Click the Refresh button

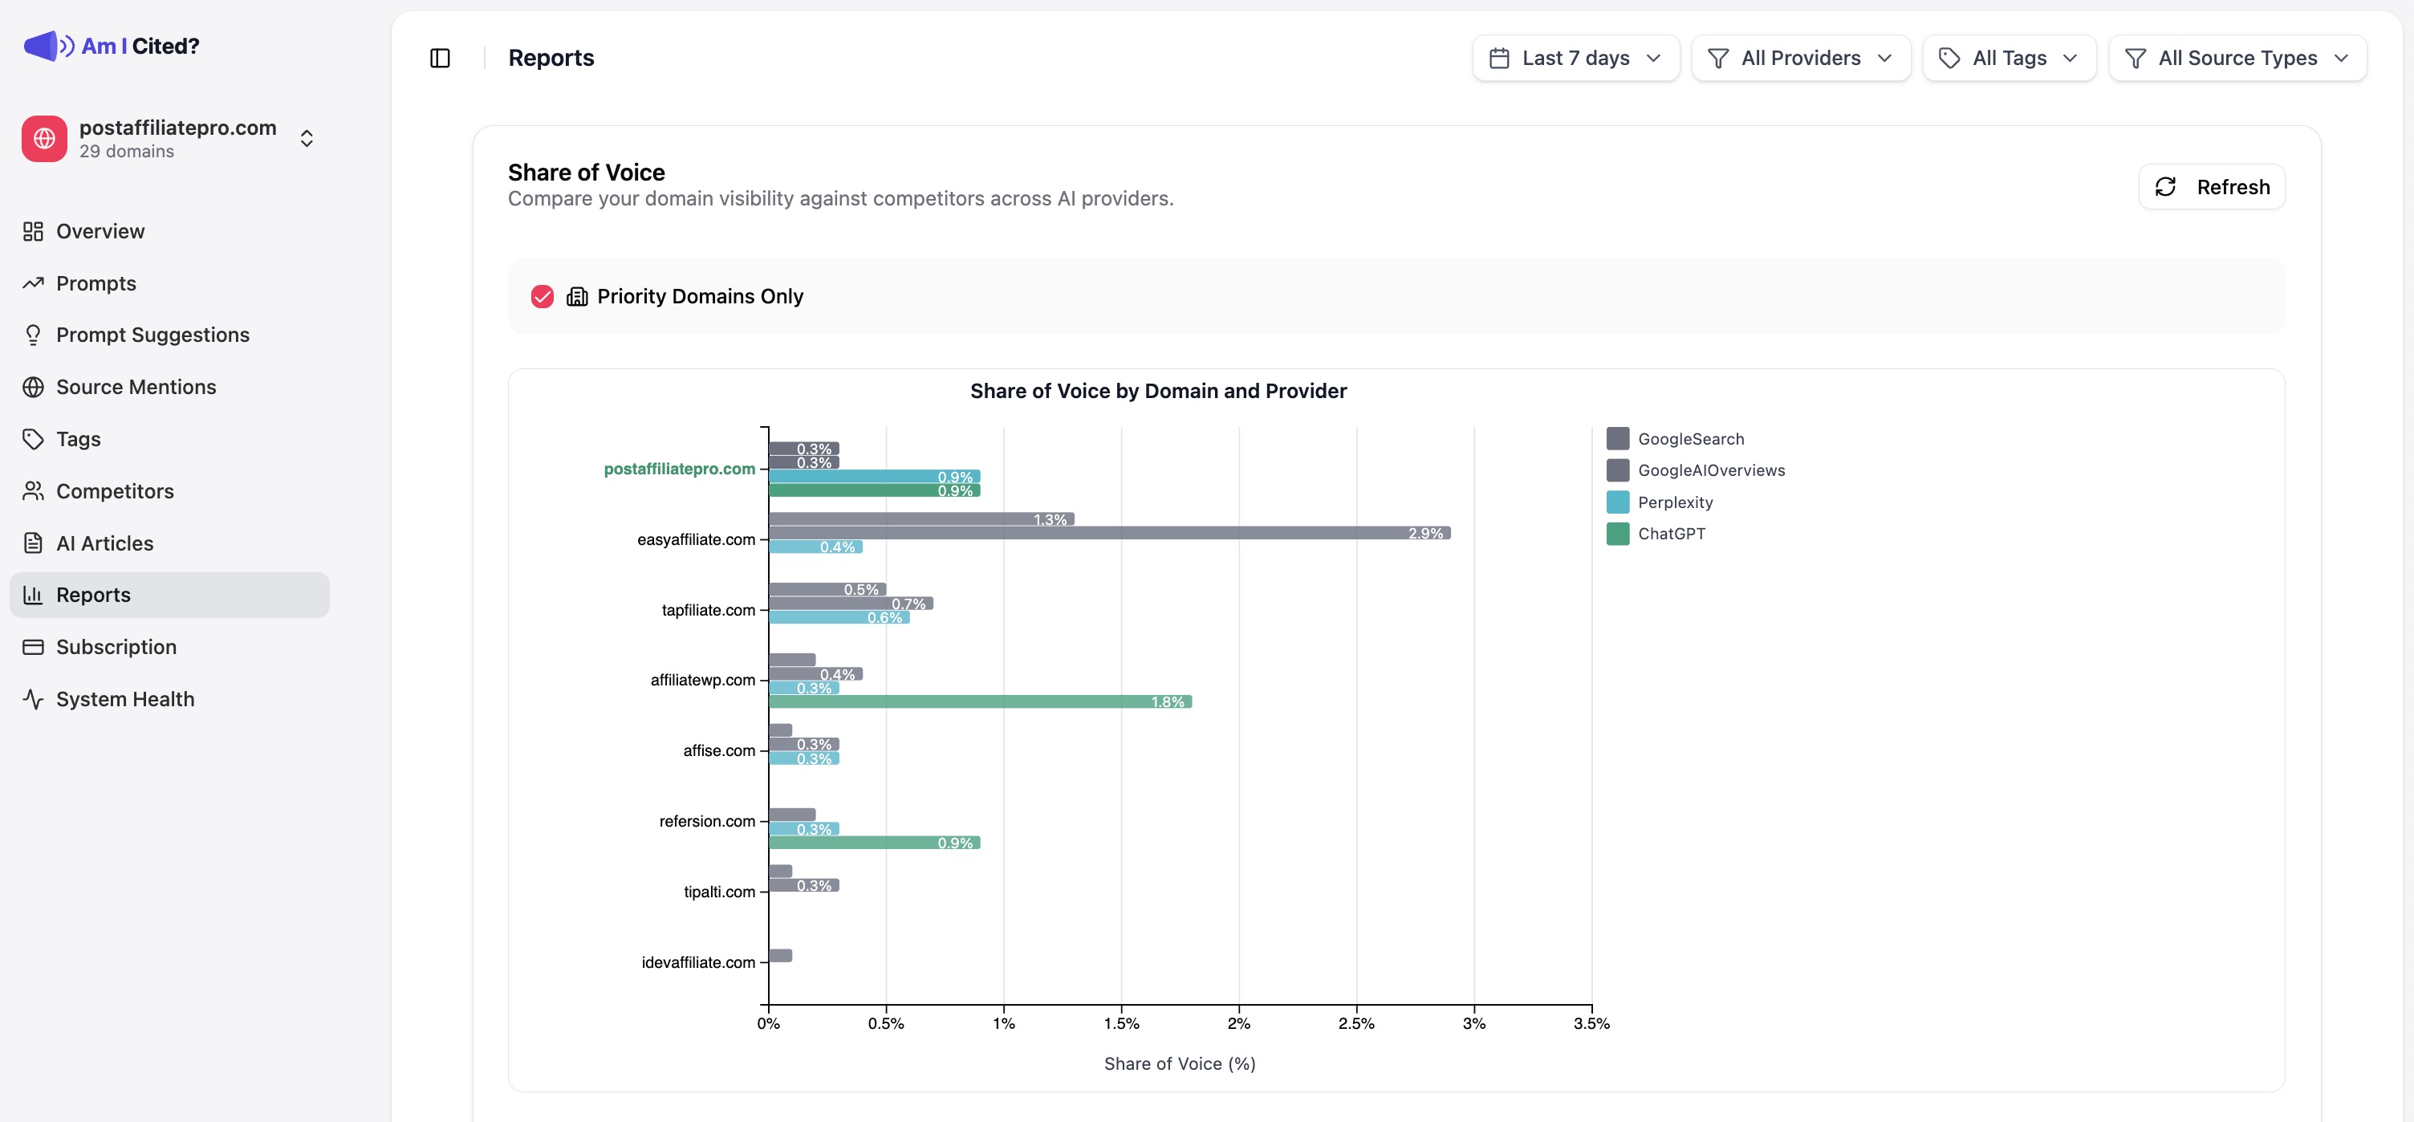(2212, 186)
